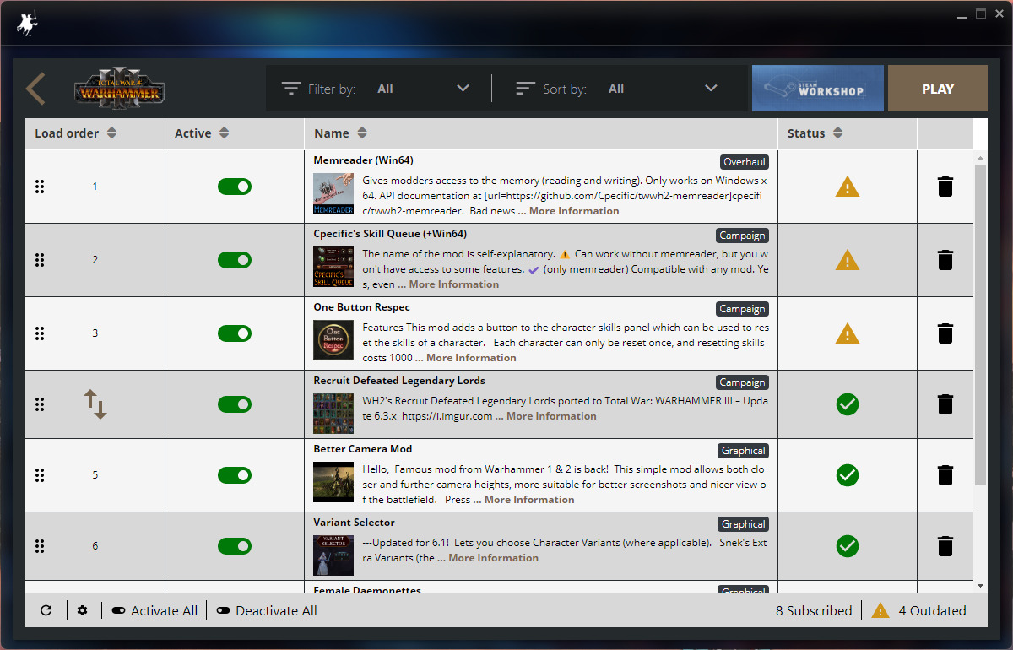Click the Skill Queue outdated warning icon

point(848,261)
